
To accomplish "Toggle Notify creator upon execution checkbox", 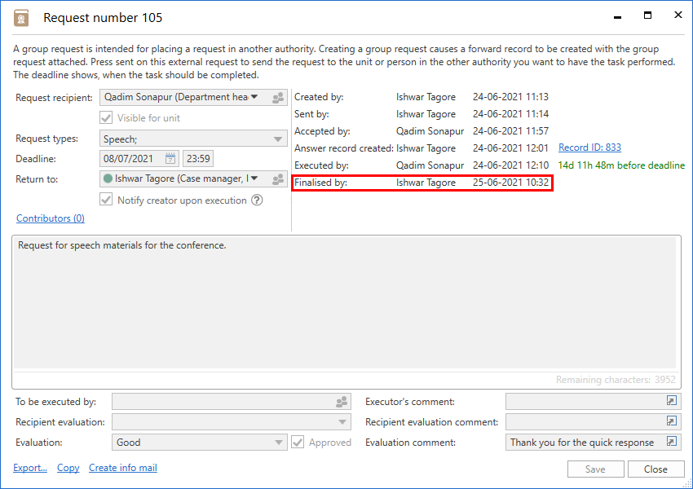I will 106,200.
